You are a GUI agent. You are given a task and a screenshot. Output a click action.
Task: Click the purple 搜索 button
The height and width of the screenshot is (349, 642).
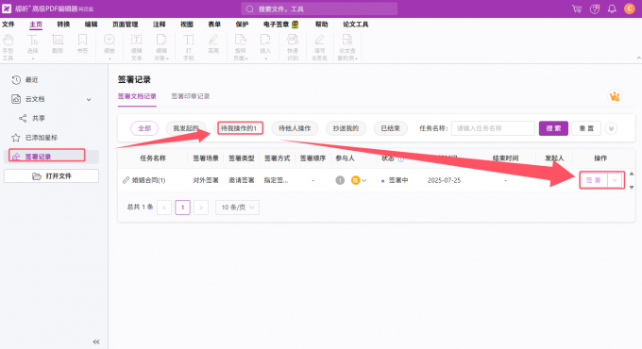tap(553, 128)
